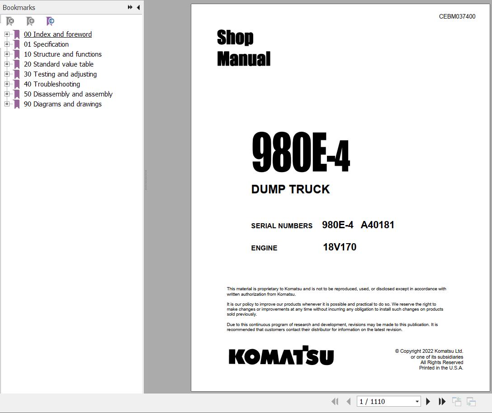This screenshot has width=492, height=413.
Task: Click the 980E-4 model title
Action: (301, 152)
